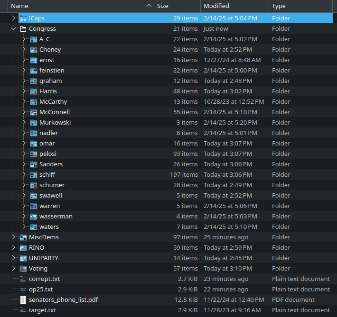Click the nadler folder icon

(x=34, y=133)
